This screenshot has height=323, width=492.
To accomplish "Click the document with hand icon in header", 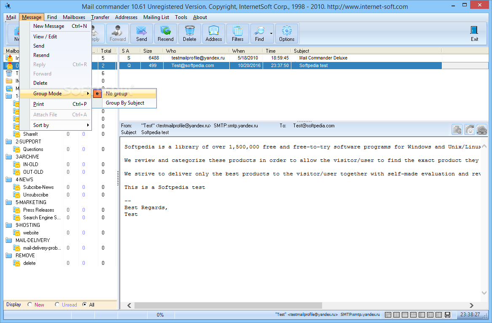I will point(457,129).
